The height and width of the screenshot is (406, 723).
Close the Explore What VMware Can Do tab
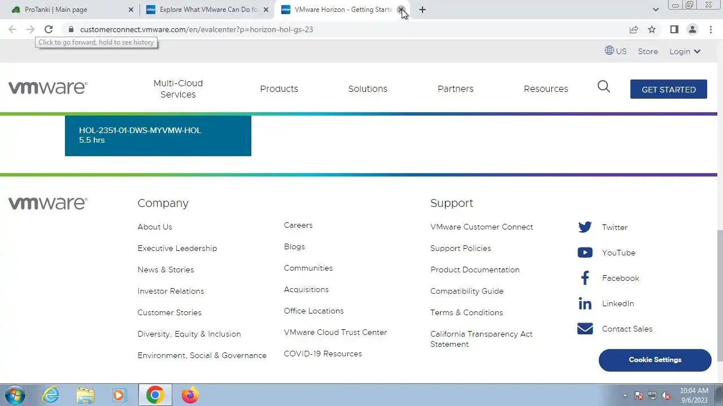pyautogui.click(x=266, y=10)
